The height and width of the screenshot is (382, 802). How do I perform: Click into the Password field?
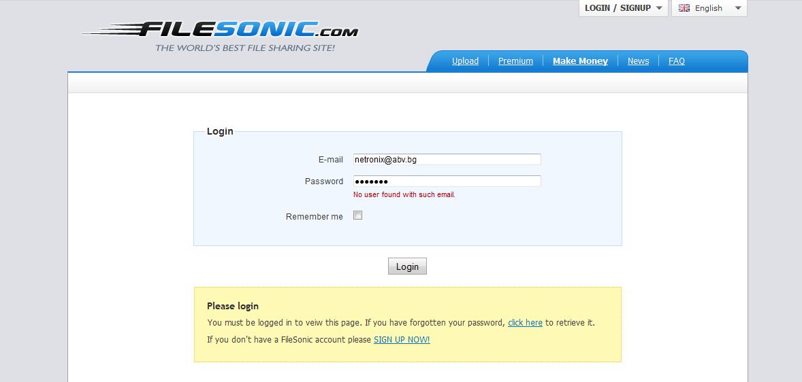[447, 181]
